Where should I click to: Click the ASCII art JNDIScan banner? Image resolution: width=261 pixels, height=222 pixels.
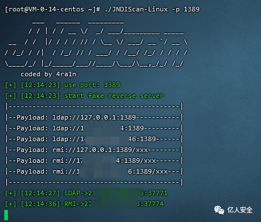pyautogui.click(x=96, y=43)
